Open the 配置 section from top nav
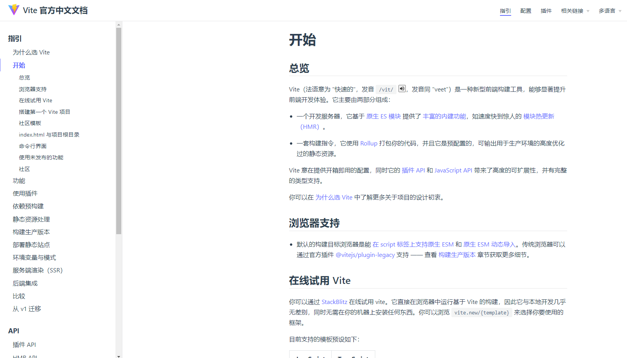This screenshot has height=358, width=627. pos(525,11)
